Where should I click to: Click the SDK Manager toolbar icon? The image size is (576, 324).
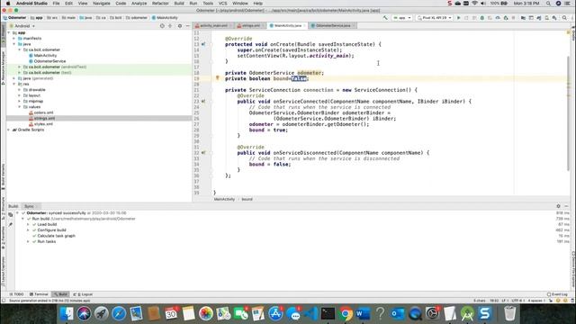point(554,18)
